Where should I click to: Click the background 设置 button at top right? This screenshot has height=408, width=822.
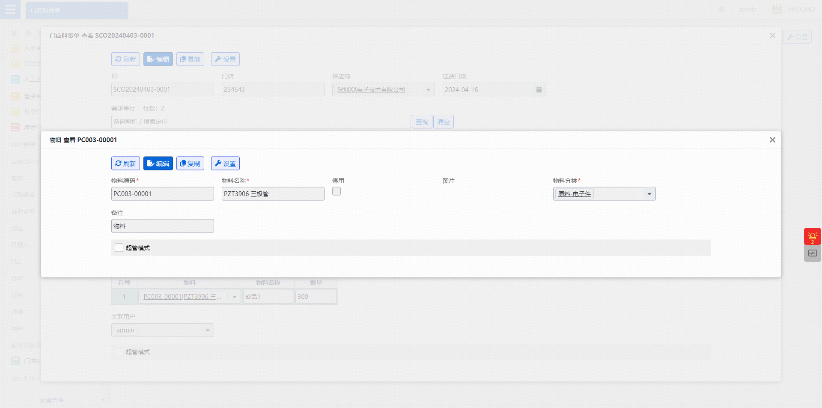(x=797, y=37)
